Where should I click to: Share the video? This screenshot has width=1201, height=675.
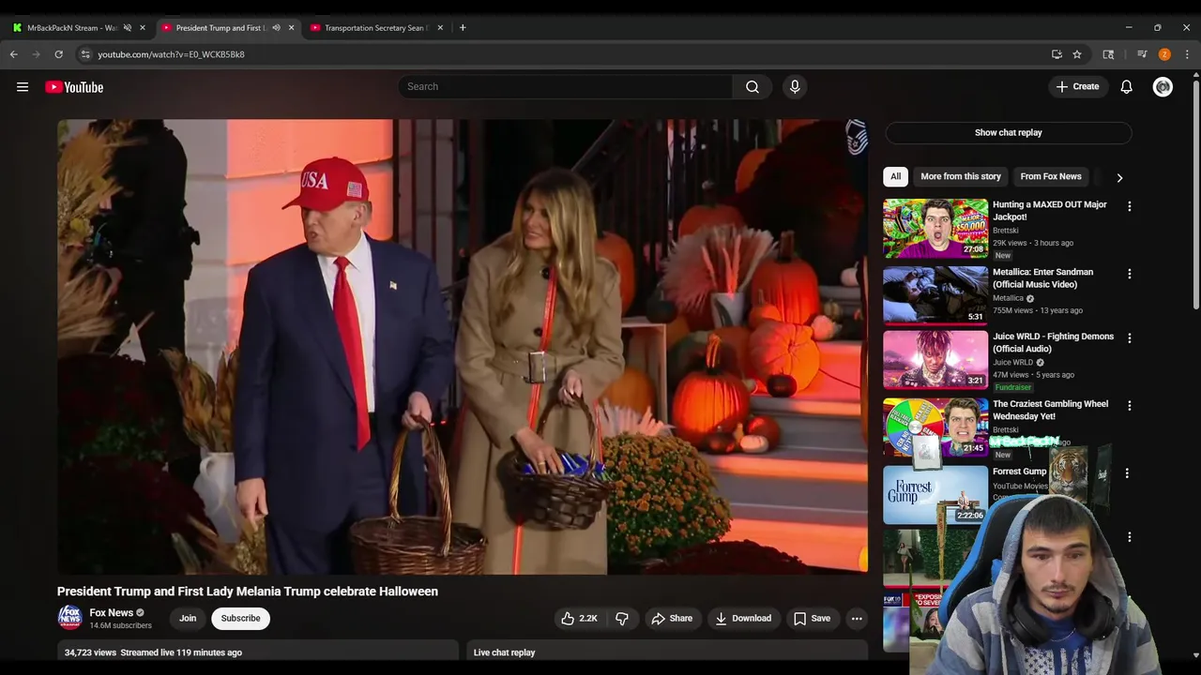(672, 619)
